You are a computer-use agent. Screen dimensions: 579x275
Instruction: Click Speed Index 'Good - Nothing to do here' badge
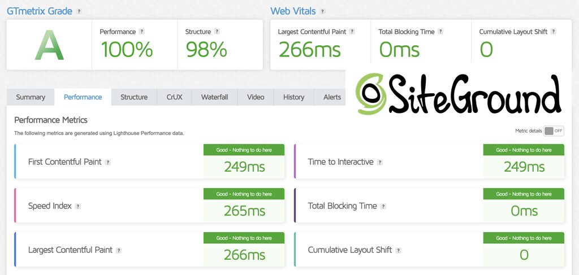coord(244,194)
